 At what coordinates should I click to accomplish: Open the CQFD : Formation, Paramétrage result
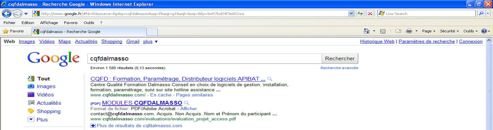point(178,79)
